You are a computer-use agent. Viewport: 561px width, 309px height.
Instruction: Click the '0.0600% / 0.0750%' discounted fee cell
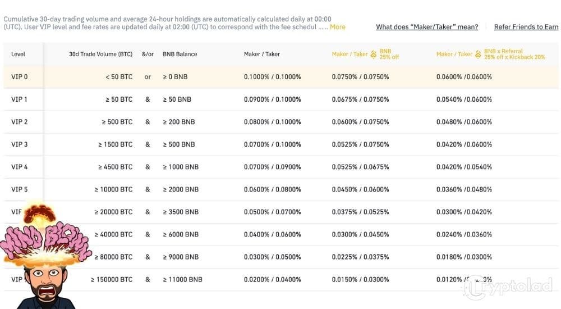tap(360, 122)
